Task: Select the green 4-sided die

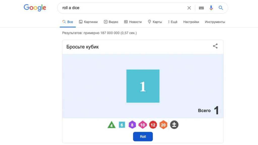Action: (x=111, y=125)
